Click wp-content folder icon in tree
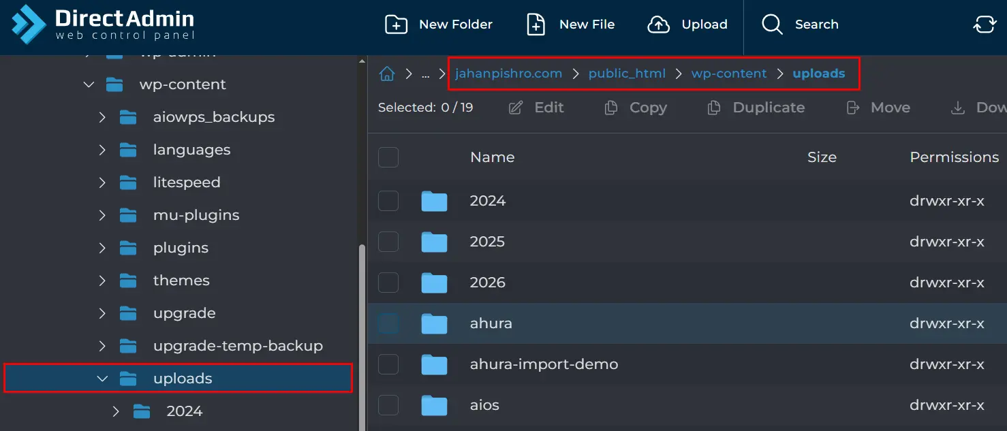Viewport: 1007px width, 431px height. [114, 84]
